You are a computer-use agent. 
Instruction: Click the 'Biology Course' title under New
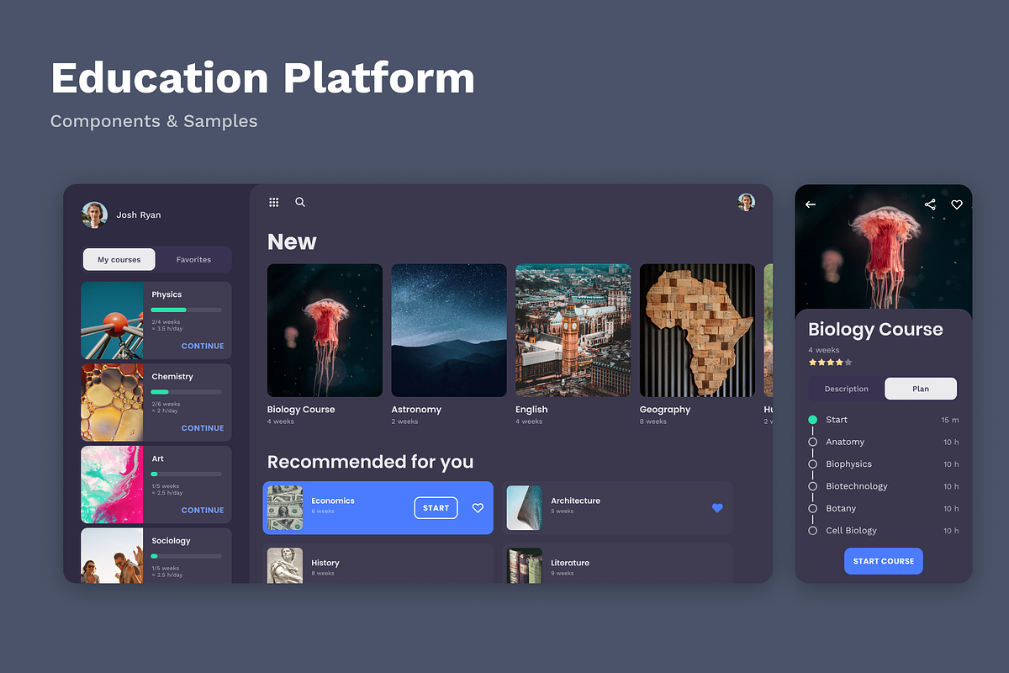click(x=301, y=410)
